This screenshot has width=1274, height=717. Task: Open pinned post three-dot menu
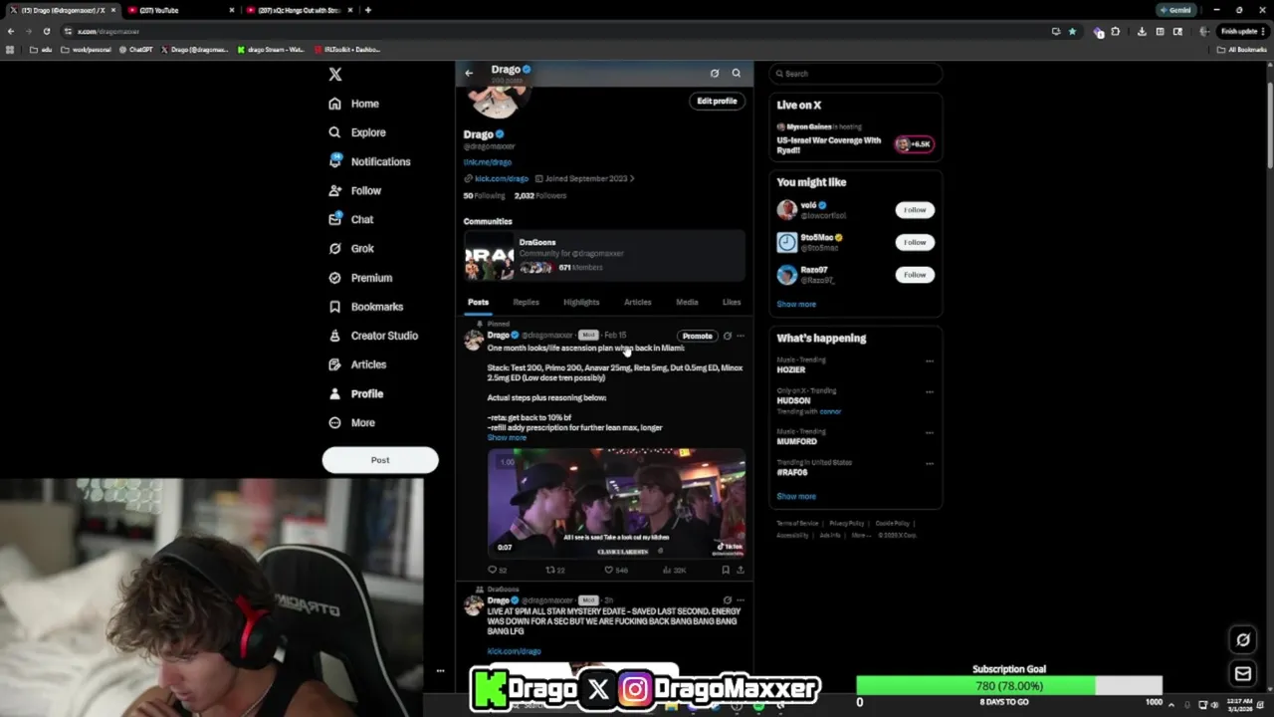click(740, 336)
